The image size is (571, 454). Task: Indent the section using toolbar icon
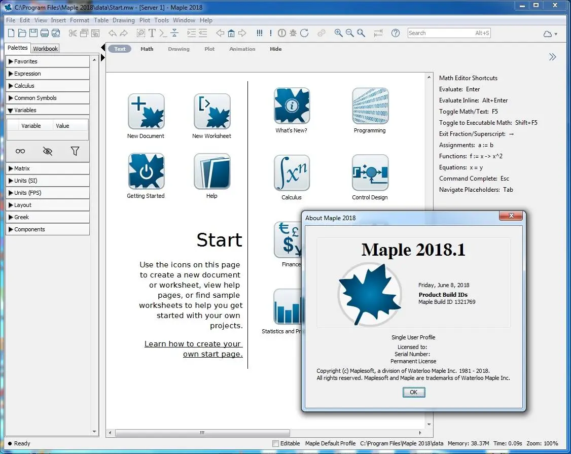pyautogui.click(x=192, y=33)
